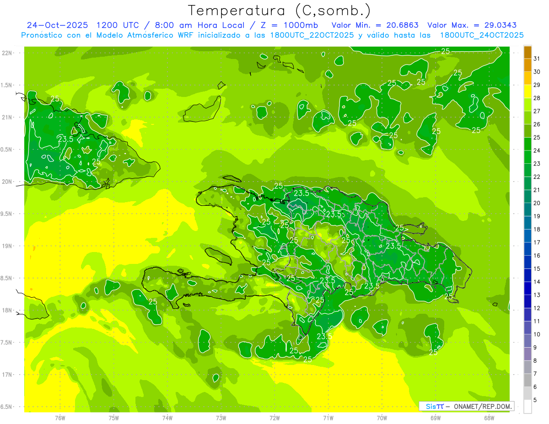Click the dark orange swatch above 31 in legend
Image resolution: width=549 pixels, height=424 pixels.
(x=527, y=53)
